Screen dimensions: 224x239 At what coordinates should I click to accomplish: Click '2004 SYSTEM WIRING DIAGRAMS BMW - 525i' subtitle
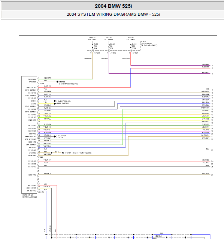pos(113,14)
